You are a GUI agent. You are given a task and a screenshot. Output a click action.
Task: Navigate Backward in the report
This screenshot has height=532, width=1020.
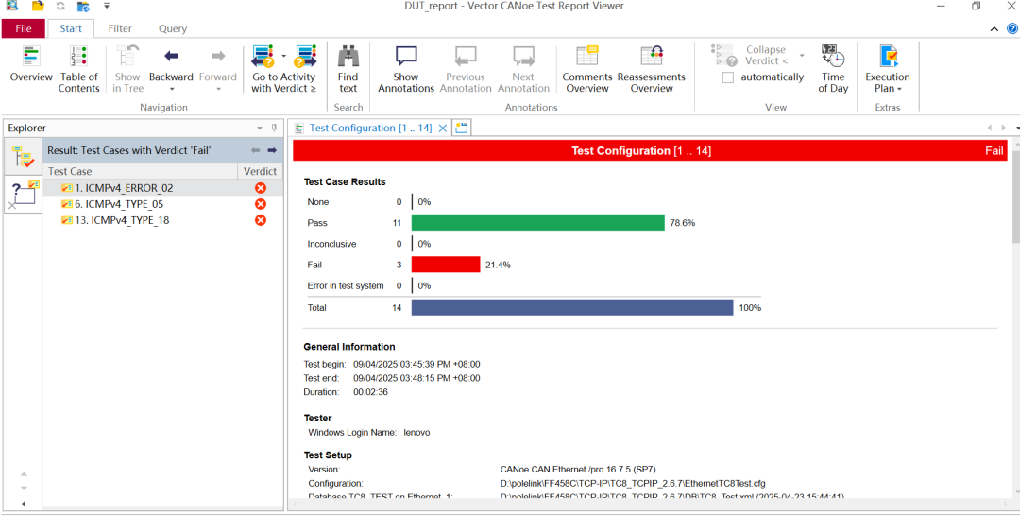tap(171, 58)
